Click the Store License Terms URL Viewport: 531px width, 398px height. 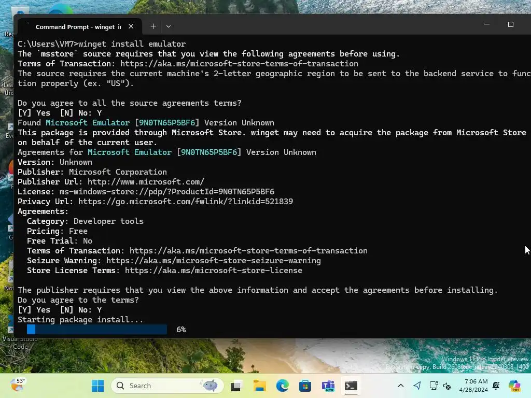(x=213, y=271)
